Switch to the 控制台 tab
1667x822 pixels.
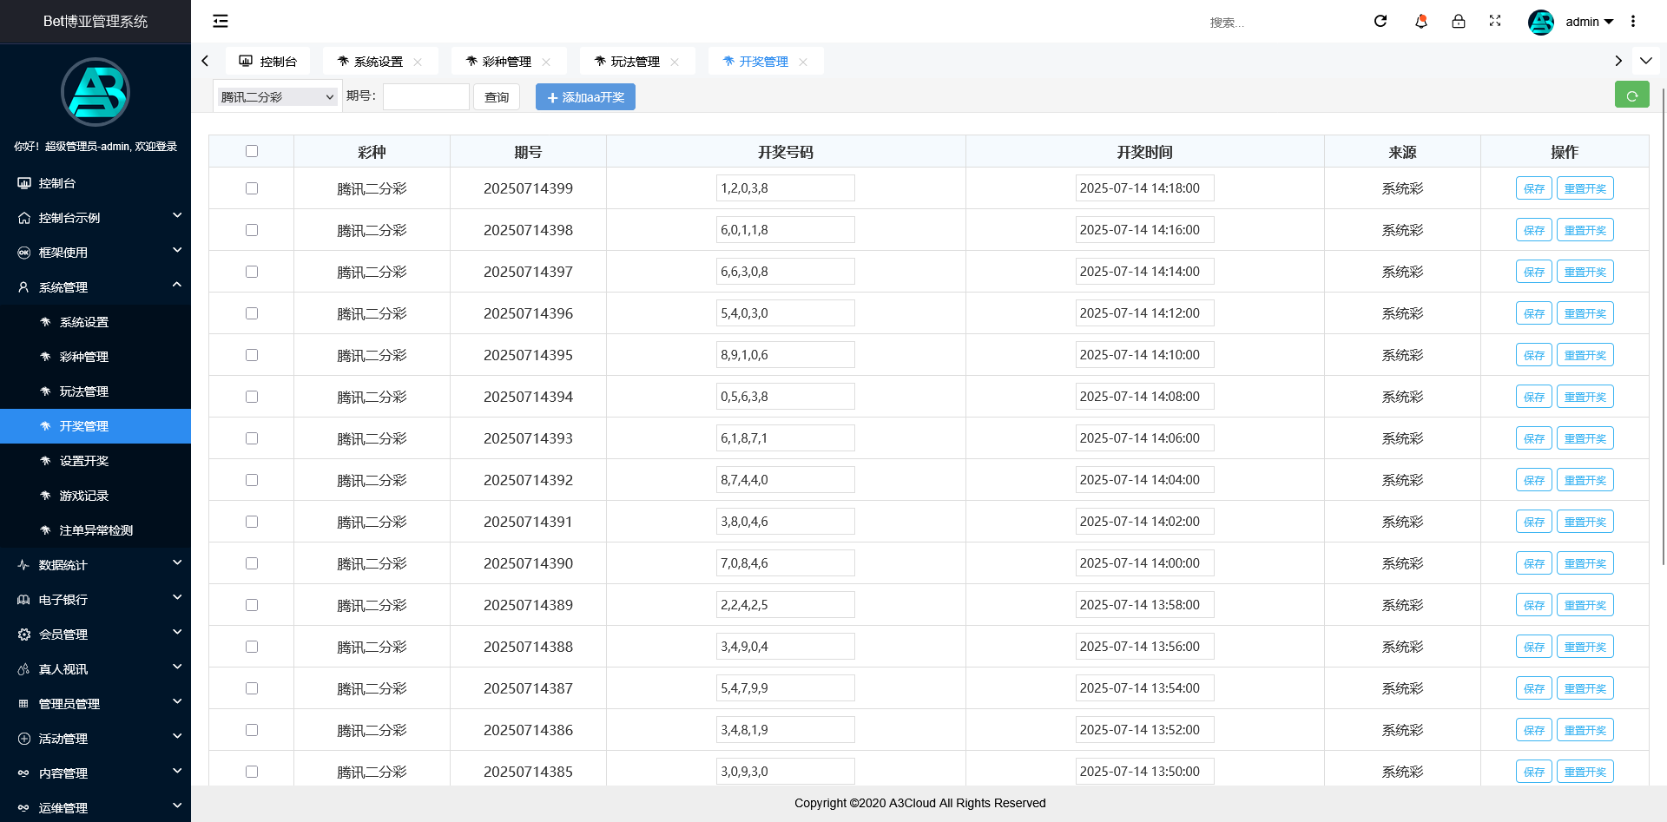pos(268,62)
